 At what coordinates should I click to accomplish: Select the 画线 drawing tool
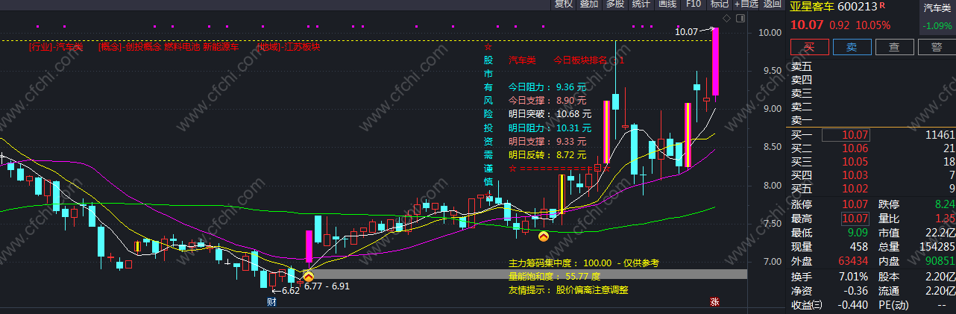click(x=667, y=4)
